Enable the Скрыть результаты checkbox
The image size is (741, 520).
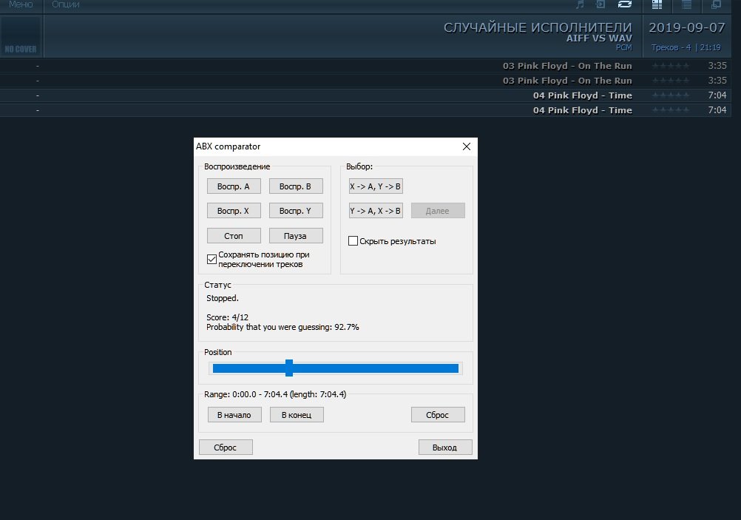(x=353, y=241)
